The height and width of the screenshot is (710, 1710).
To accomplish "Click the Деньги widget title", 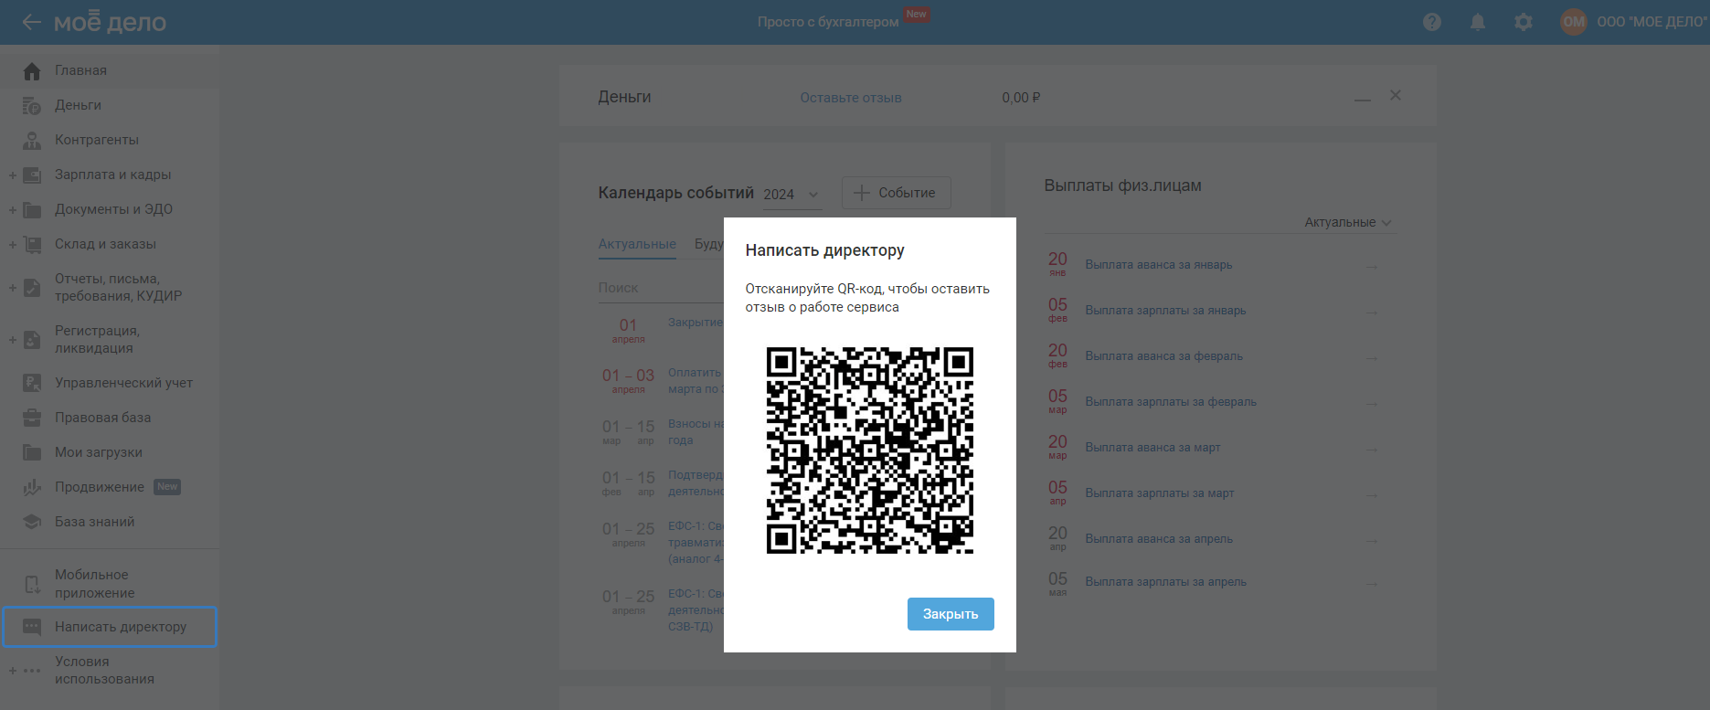I will (x=624, y=97).
